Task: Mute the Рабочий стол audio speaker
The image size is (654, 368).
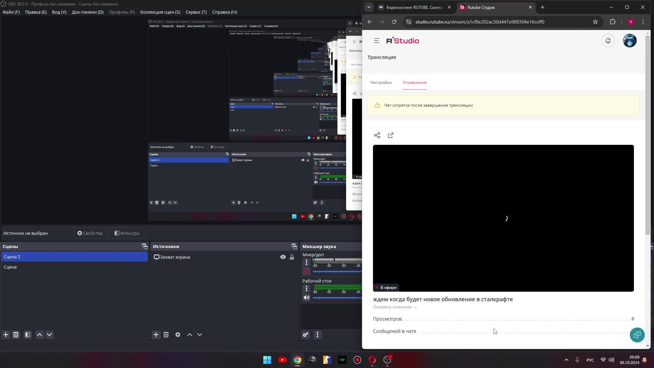Action: (x=307, y=298)
